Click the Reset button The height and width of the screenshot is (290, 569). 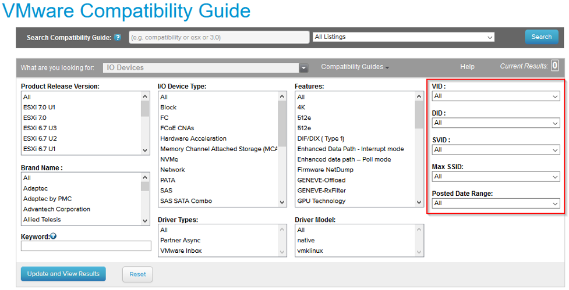pos(137,274)
